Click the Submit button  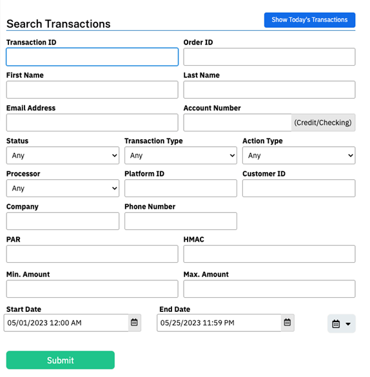pyautogui.click(x=61, y=360)
